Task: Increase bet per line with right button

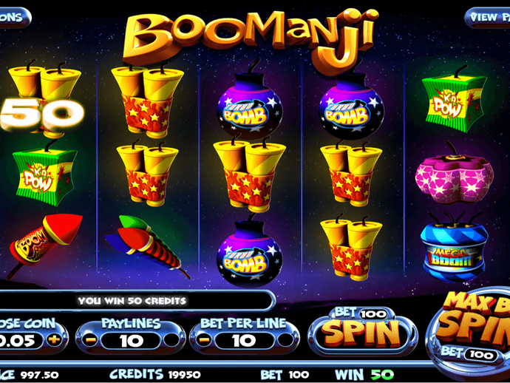Action: (x=285, y=340)
